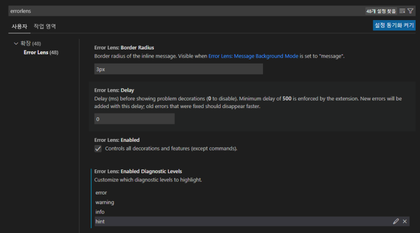Click the Enabled Diagnostic Levels setting title
Screen dimensions: 420x233
[138, 172]
